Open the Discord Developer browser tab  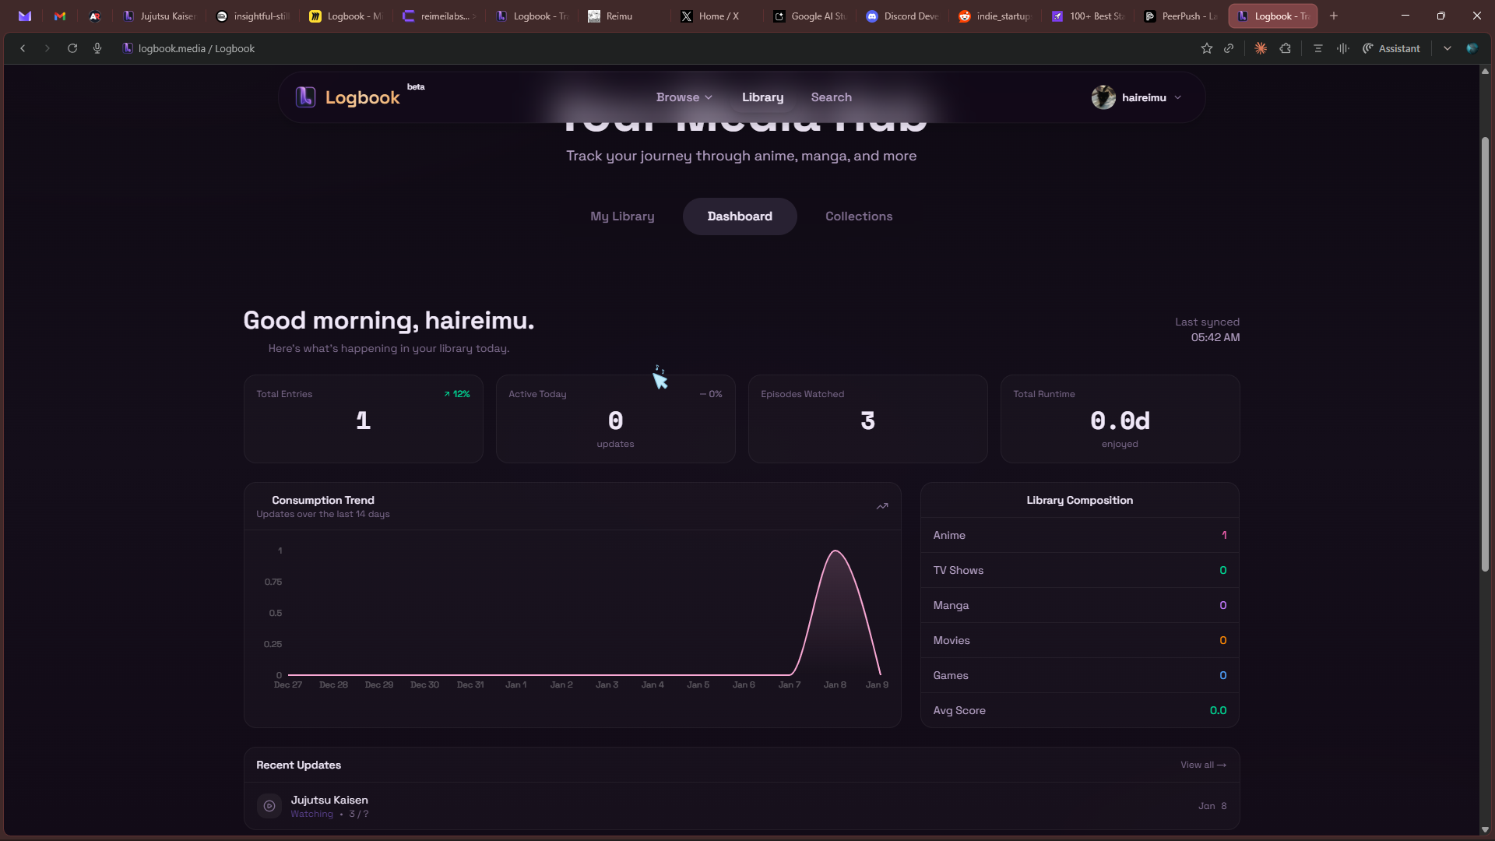(903, 16)
